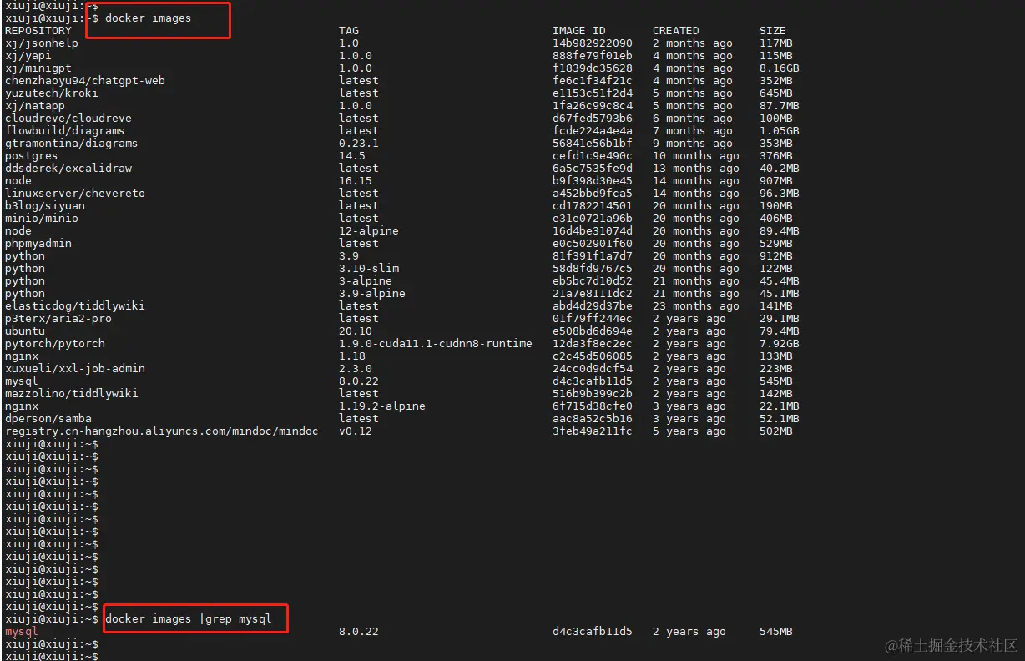Screen dimensions: 1025x661
Task: Select image ID 12da3f8ec2ec
Action: click(x=593, y=343)
